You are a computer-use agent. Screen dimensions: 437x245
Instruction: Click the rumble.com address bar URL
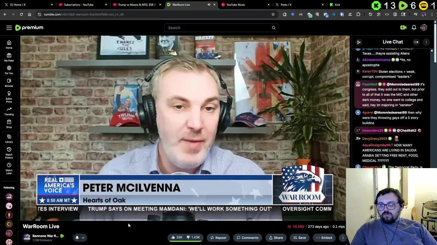pos(84,14)
